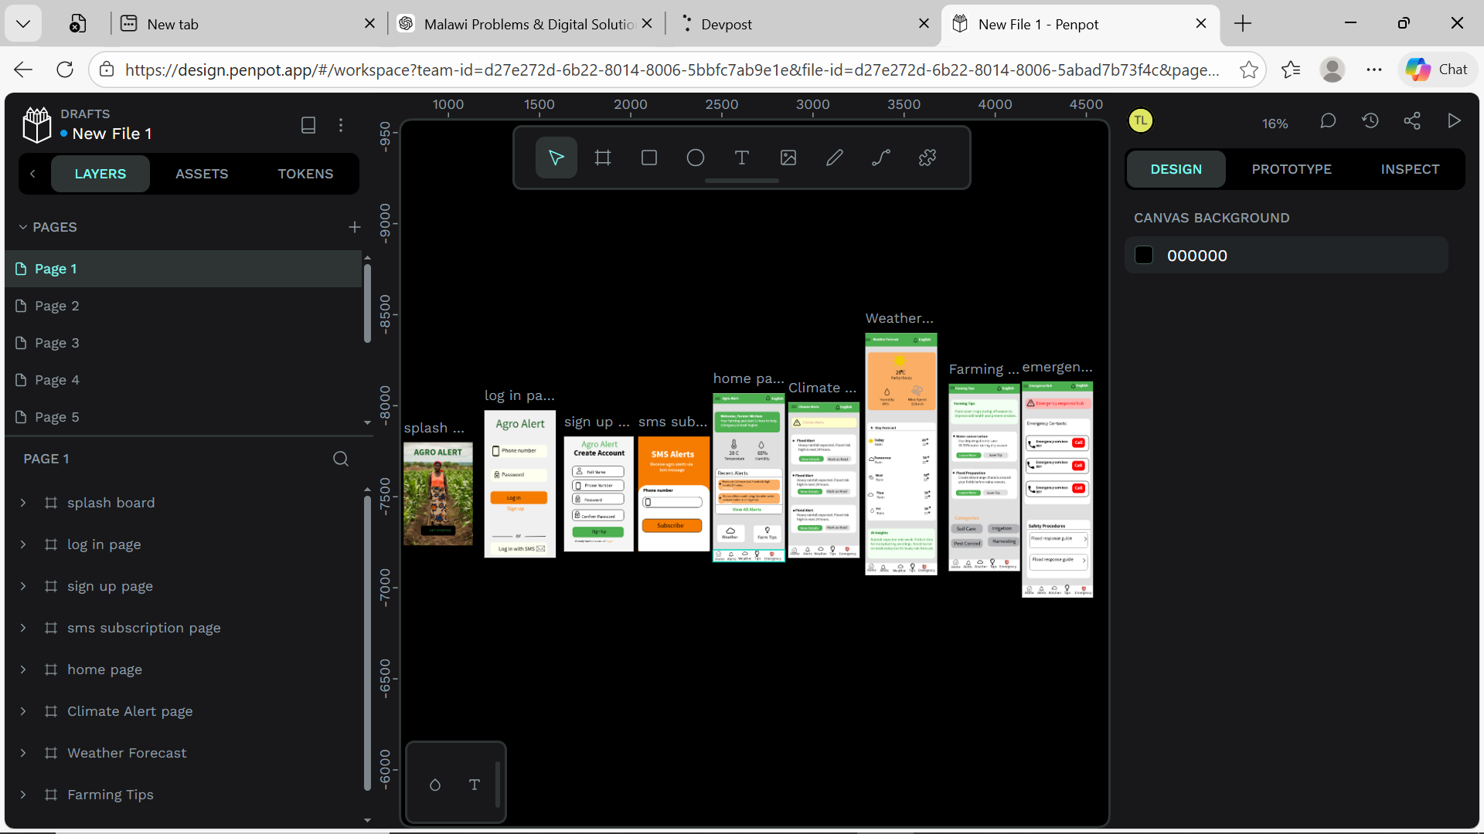The height and width of the screenshot is (834, 1484).
Task: Go back with browser back arrow
Action: (23, 69)
